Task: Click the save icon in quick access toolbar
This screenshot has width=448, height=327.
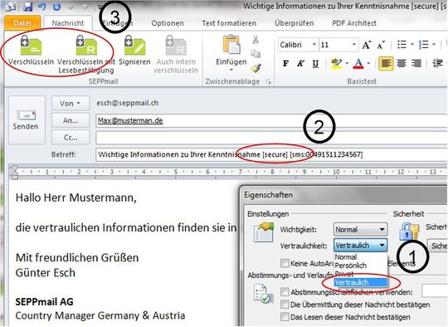Action: click(x=27, y=7)
